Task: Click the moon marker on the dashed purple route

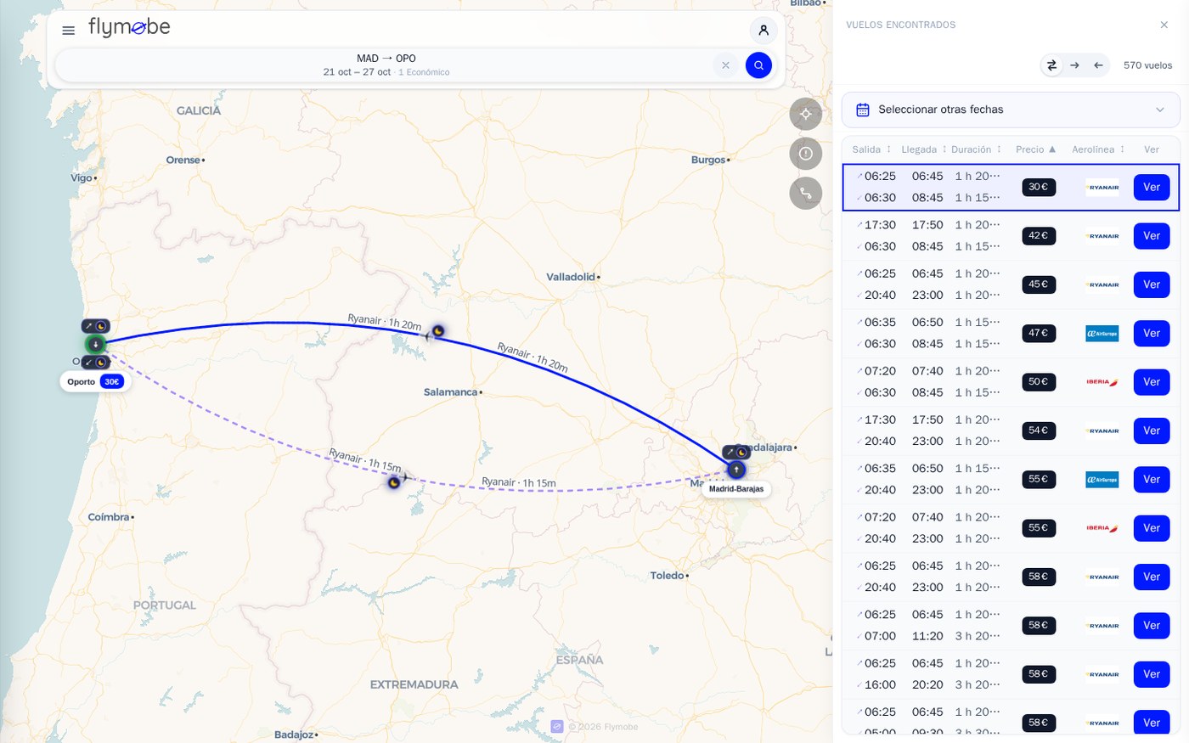Action: pos(394,483)
